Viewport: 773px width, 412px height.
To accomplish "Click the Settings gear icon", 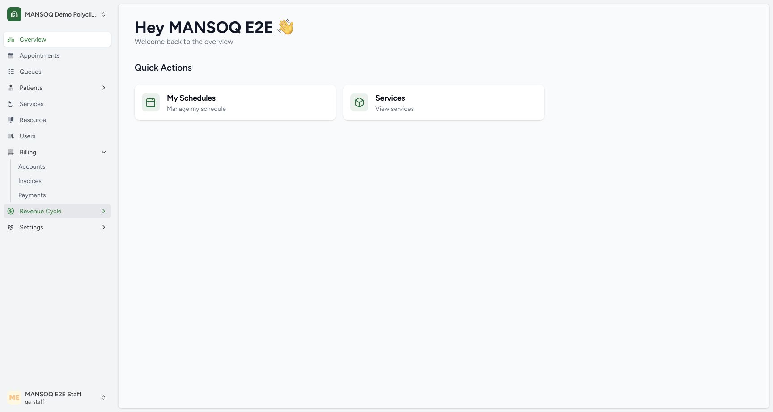I will point(11,227).
